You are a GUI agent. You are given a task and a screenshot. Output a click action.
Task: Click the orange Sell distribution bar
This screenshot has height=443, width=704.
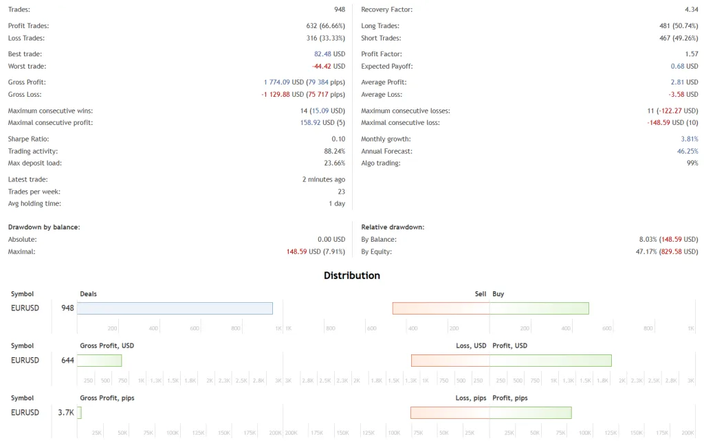point(441,308)
